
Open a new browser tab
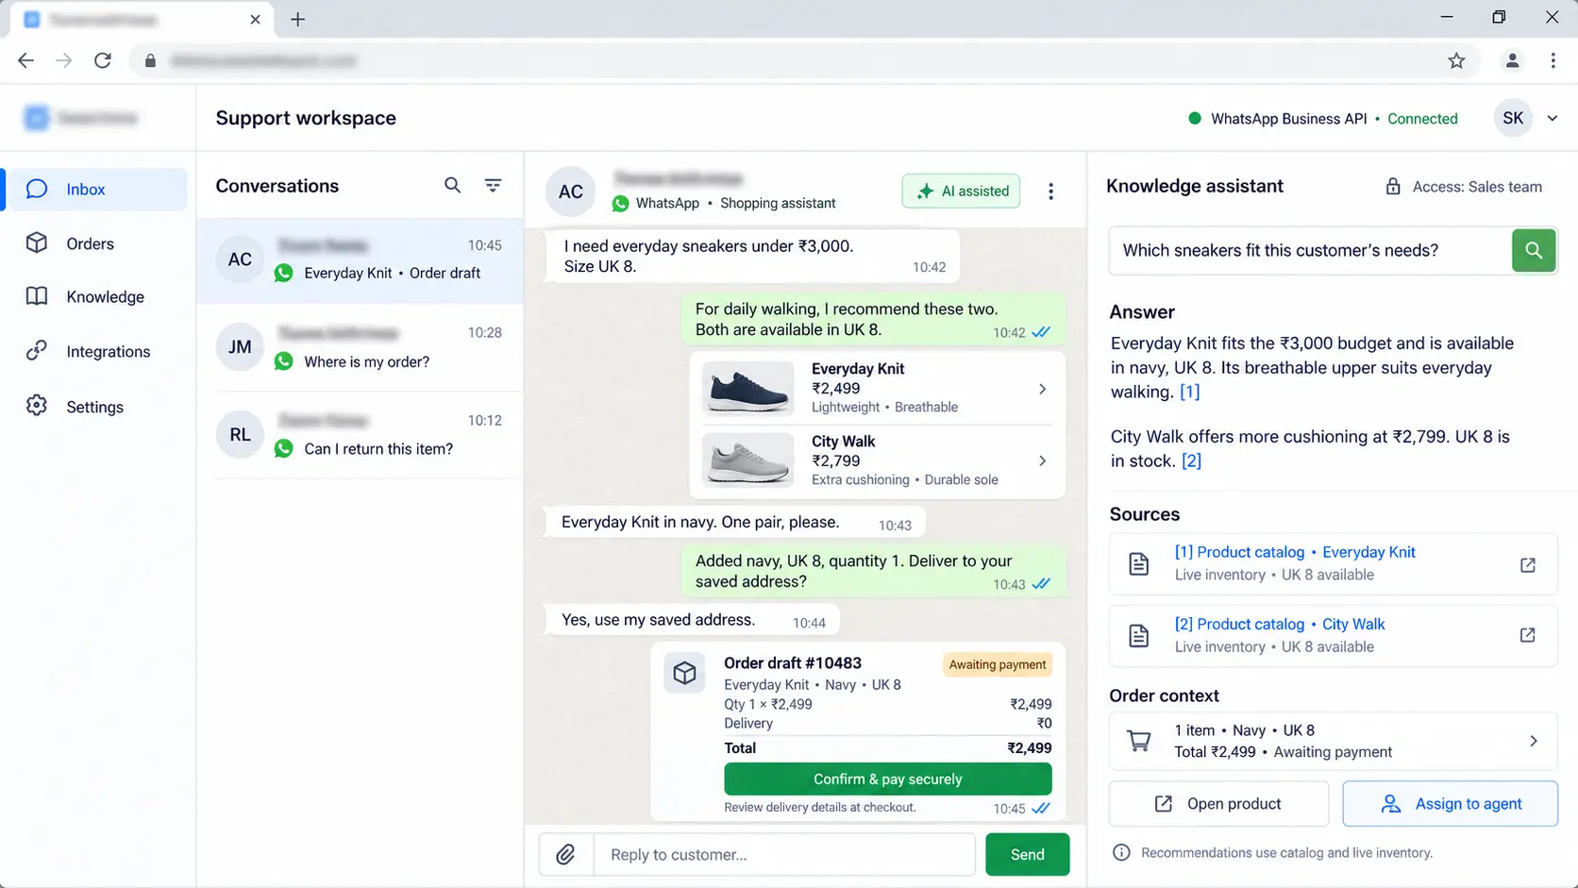(x=297, y=19)
